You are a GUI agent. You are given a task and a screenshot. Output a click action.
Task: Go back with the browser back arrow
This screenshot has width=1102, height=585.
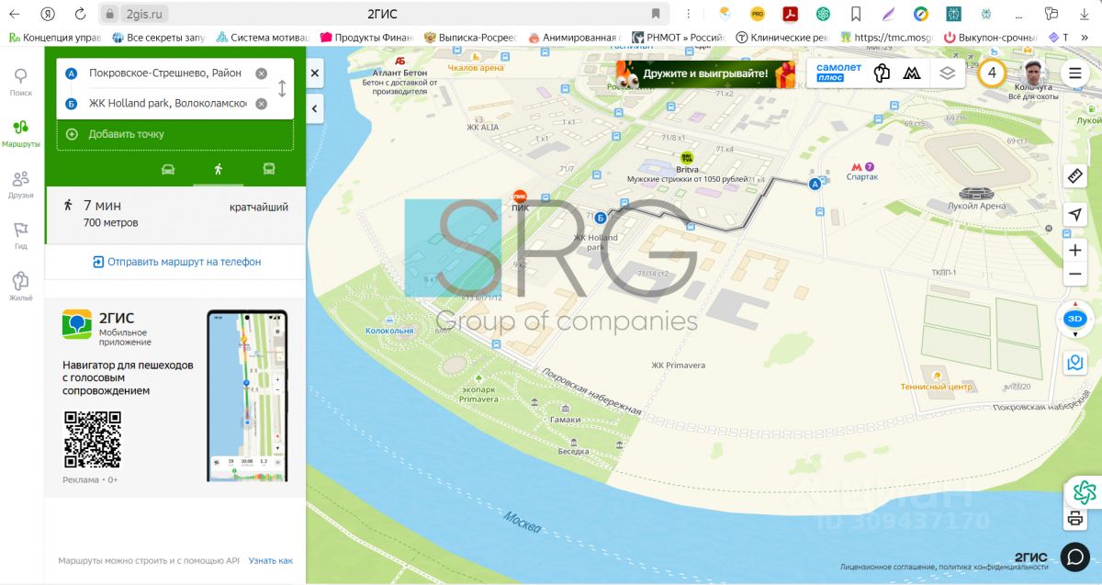pos(15,14)
